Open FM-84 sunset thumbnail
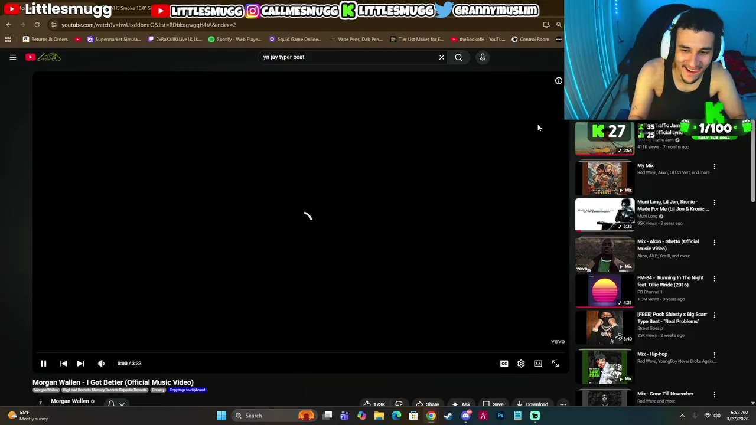756x425 pixels. click(604, 292)
